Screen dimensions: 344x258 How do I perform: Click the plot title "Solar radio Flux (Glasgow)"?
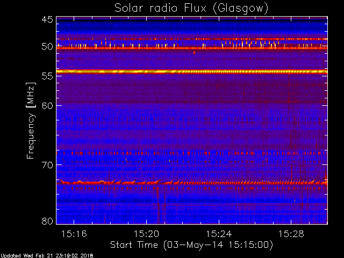(x=191, y=9)
